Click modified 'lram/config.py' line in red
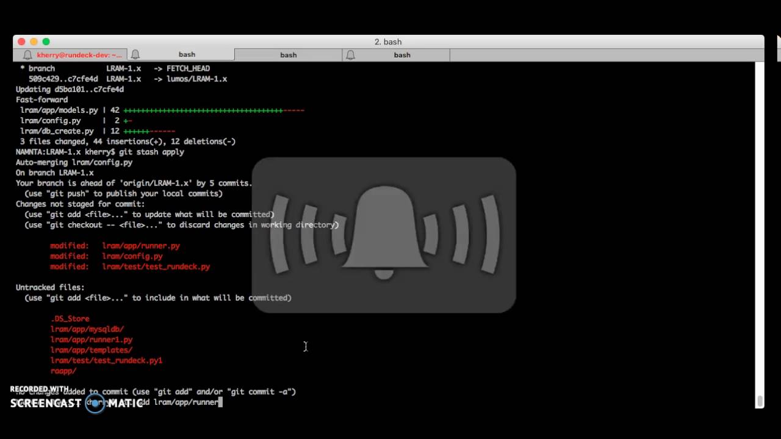This screenshot has width=781, height=439. click(x=106, y=256)
